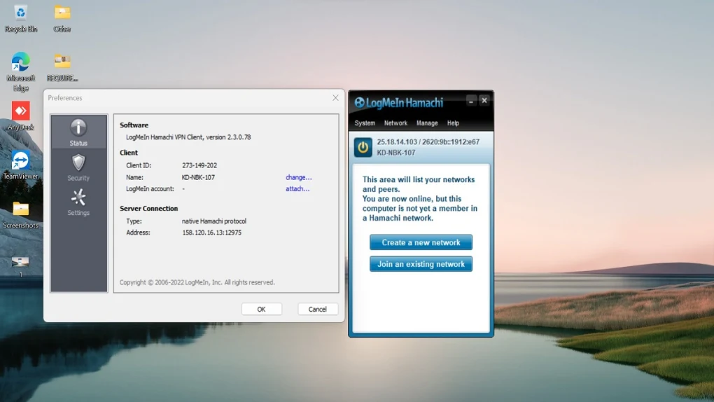Select the Status icon in Preferences sidebar
714x402 pixels.
pos(78,128)
